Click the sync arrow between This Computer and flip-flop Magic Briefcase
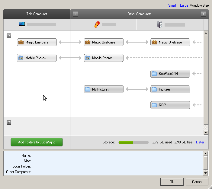The image size is (212, 189). click(70, 42)
